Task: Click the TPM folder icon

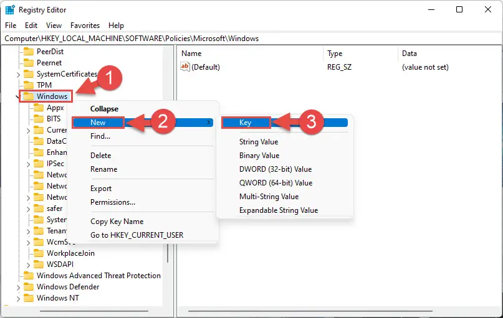Action: [29, 85]
